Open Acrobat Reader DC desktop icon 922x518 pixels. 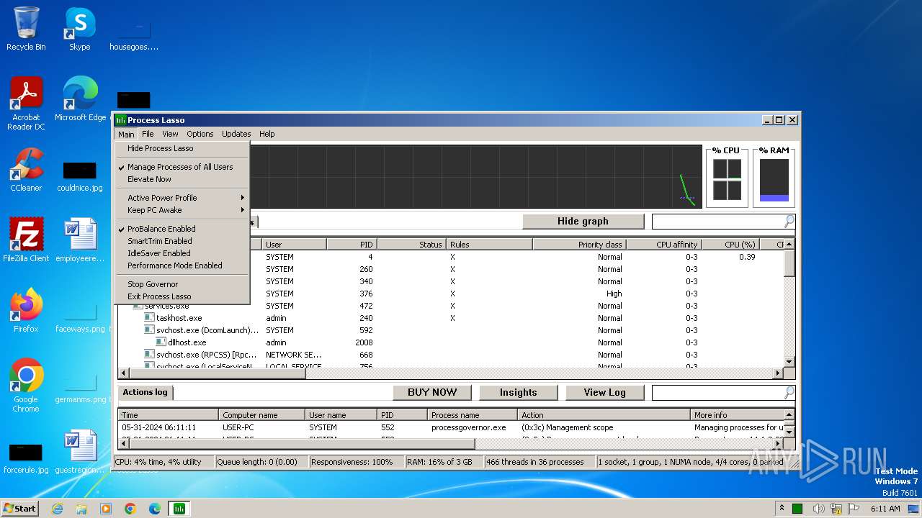click(26, 104)
